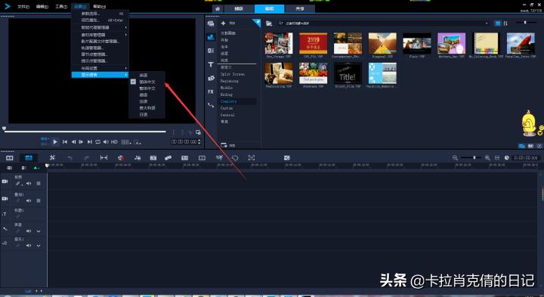
Task: Open the Sound Mixer icon
Action: coord(138,158)
